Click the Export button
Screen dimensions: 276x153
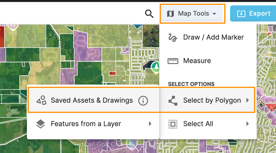(x=253, y=14)
